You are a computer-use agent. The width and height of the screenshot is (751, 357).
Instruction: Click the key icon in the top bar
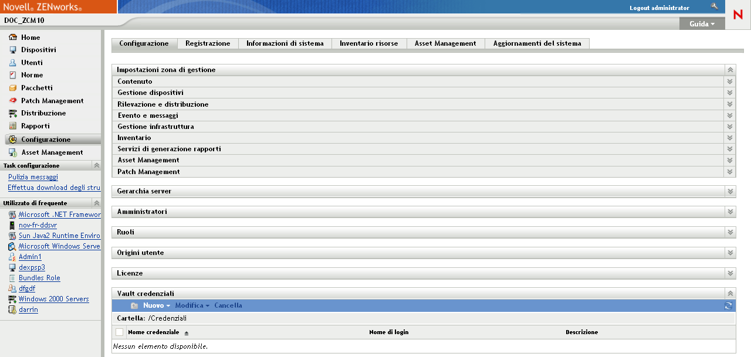[715, 7]
